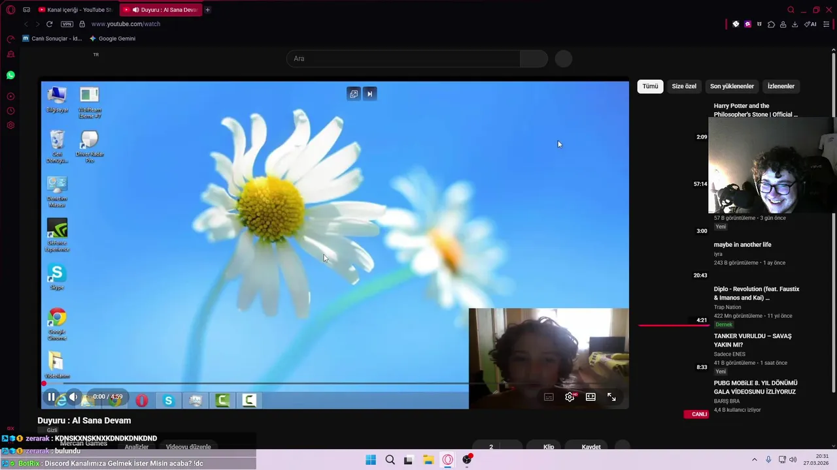837x470 pixels.
Task: Open the GX Cleaner icon in sidebar
Action: (10, 54)
